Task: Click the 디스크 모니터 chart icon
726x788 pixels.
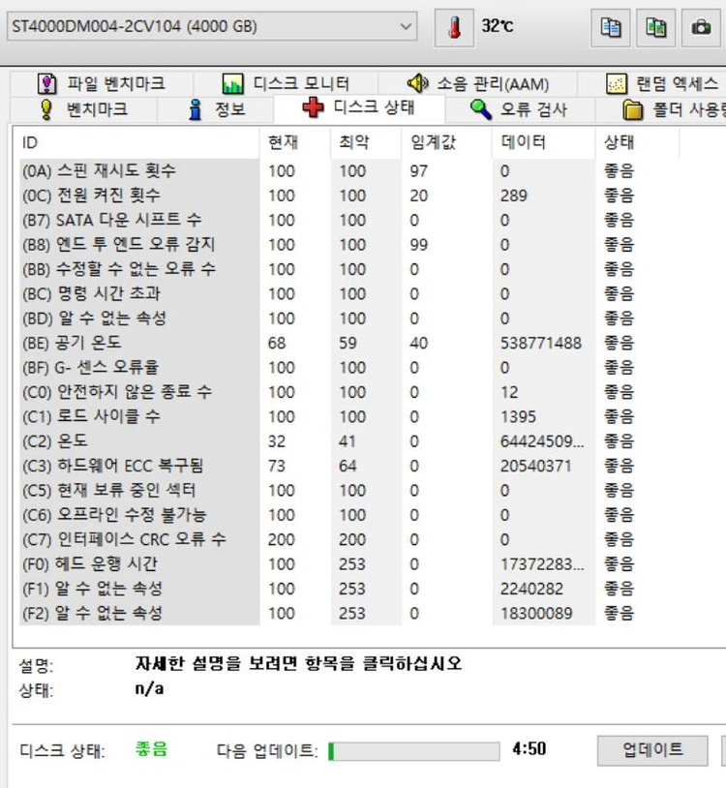Action: [x=233, y=83]
